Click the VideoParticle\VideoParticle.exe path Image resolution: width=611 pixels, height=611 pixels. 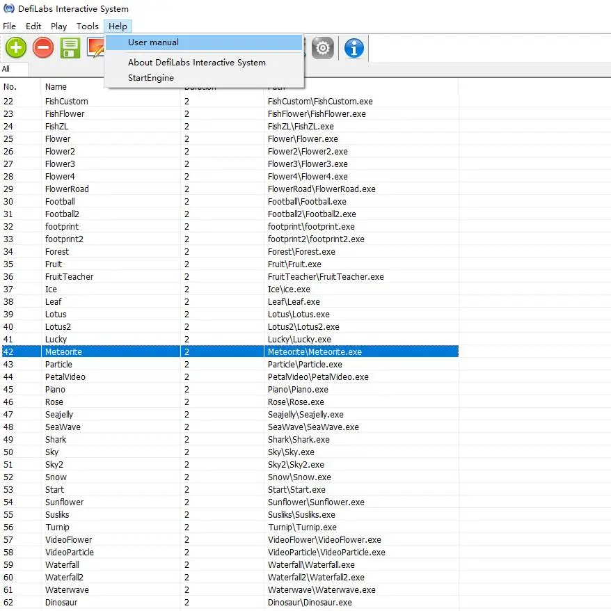(326, 552)
